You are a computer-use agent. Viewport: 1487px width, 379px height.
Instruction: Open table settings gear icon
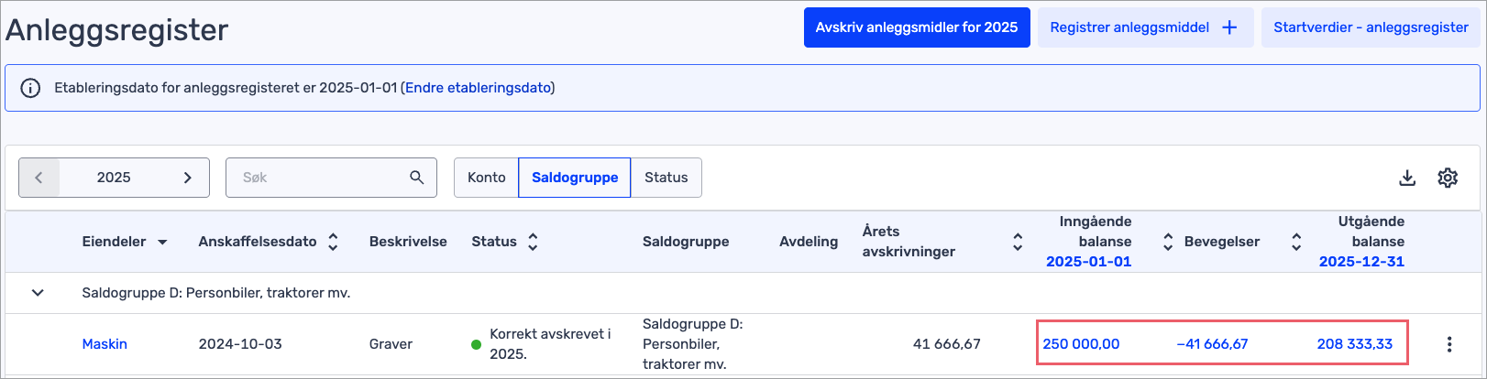[1448, 178]
